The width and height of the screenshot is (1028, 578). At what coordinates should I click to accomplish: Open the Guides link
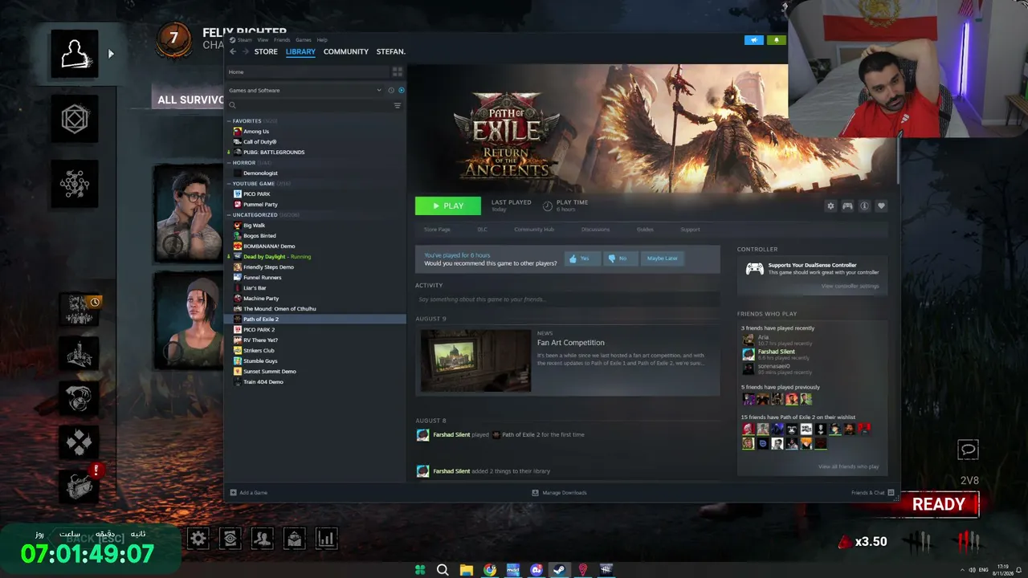(x=645, y=230)
